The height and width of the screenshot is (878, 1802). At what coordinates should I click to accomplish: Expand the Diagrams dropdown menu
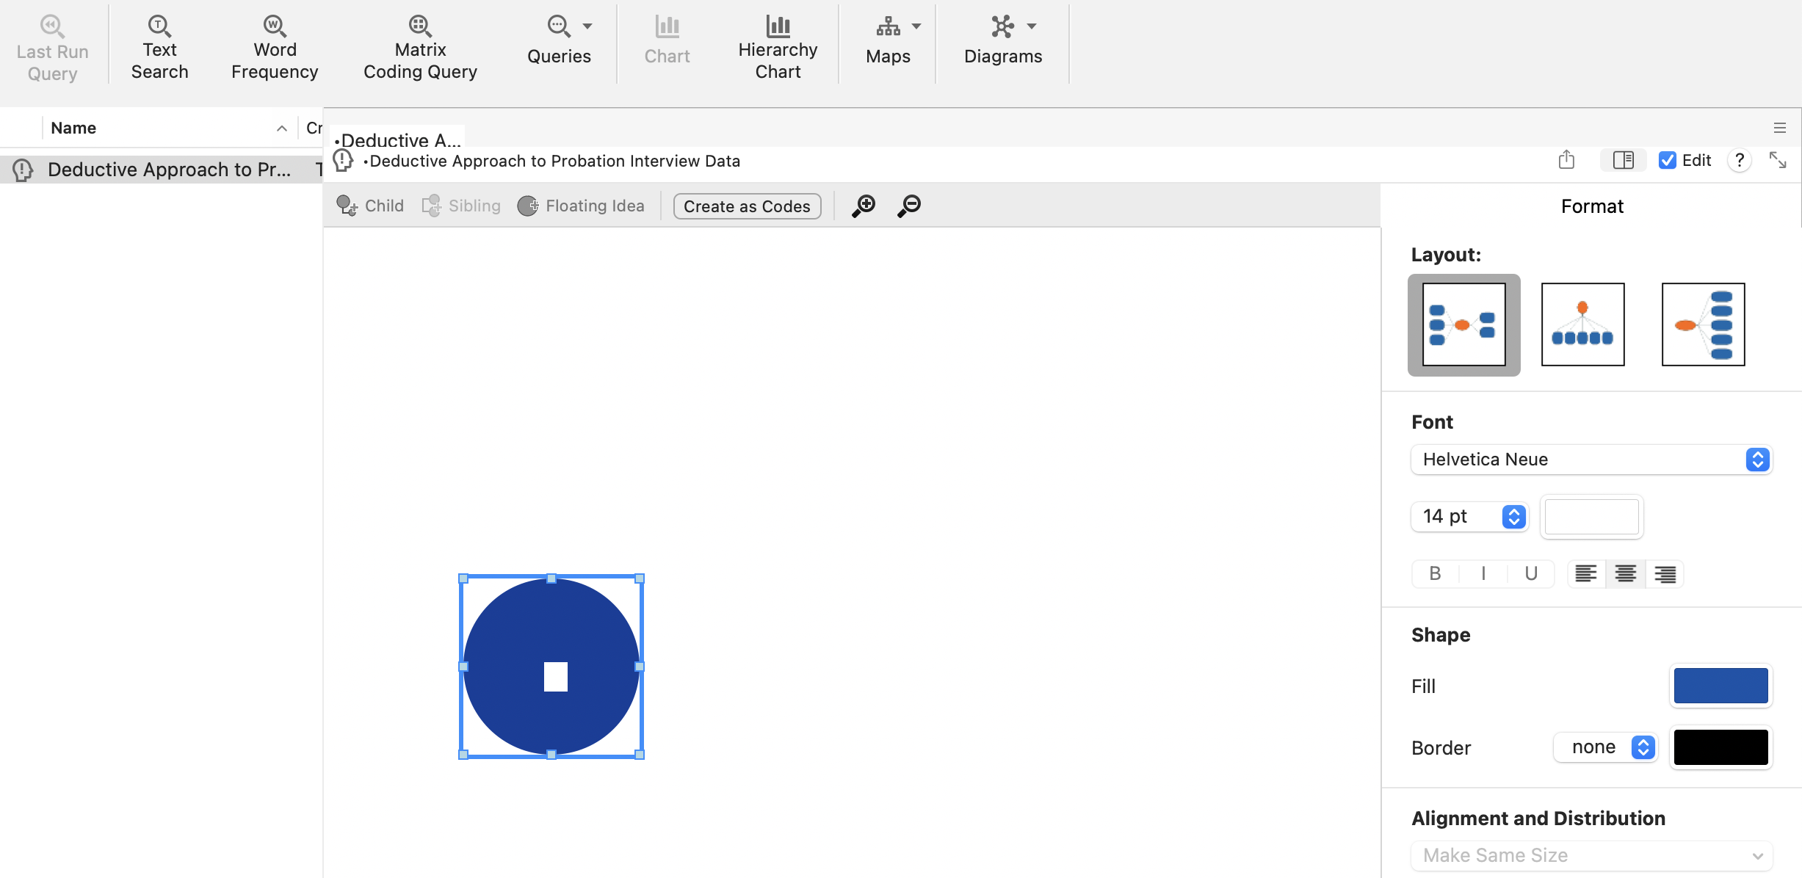(1003, 41)
